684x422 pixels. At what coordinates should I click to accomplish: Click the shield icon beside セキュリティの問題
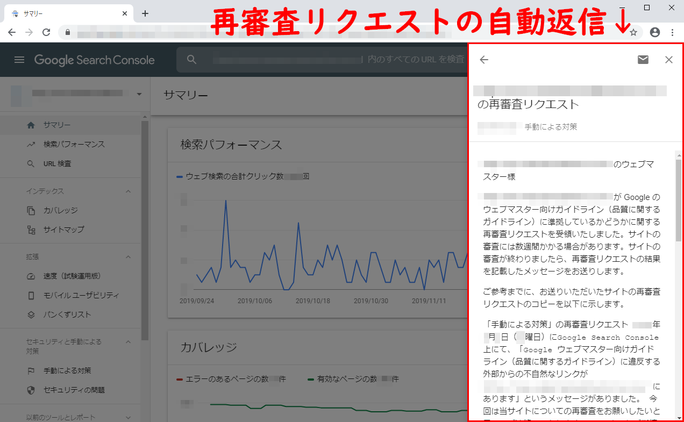31,390
